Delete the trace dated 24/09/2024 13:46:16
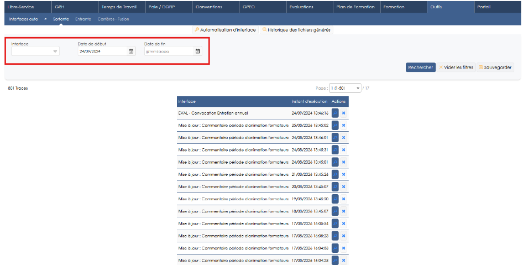Screen dimensions: 523x265 (343, 113)
